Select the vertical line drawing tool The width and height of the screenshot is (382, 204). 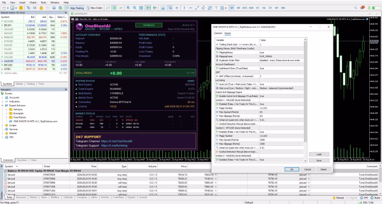click(x=184, y=8)
